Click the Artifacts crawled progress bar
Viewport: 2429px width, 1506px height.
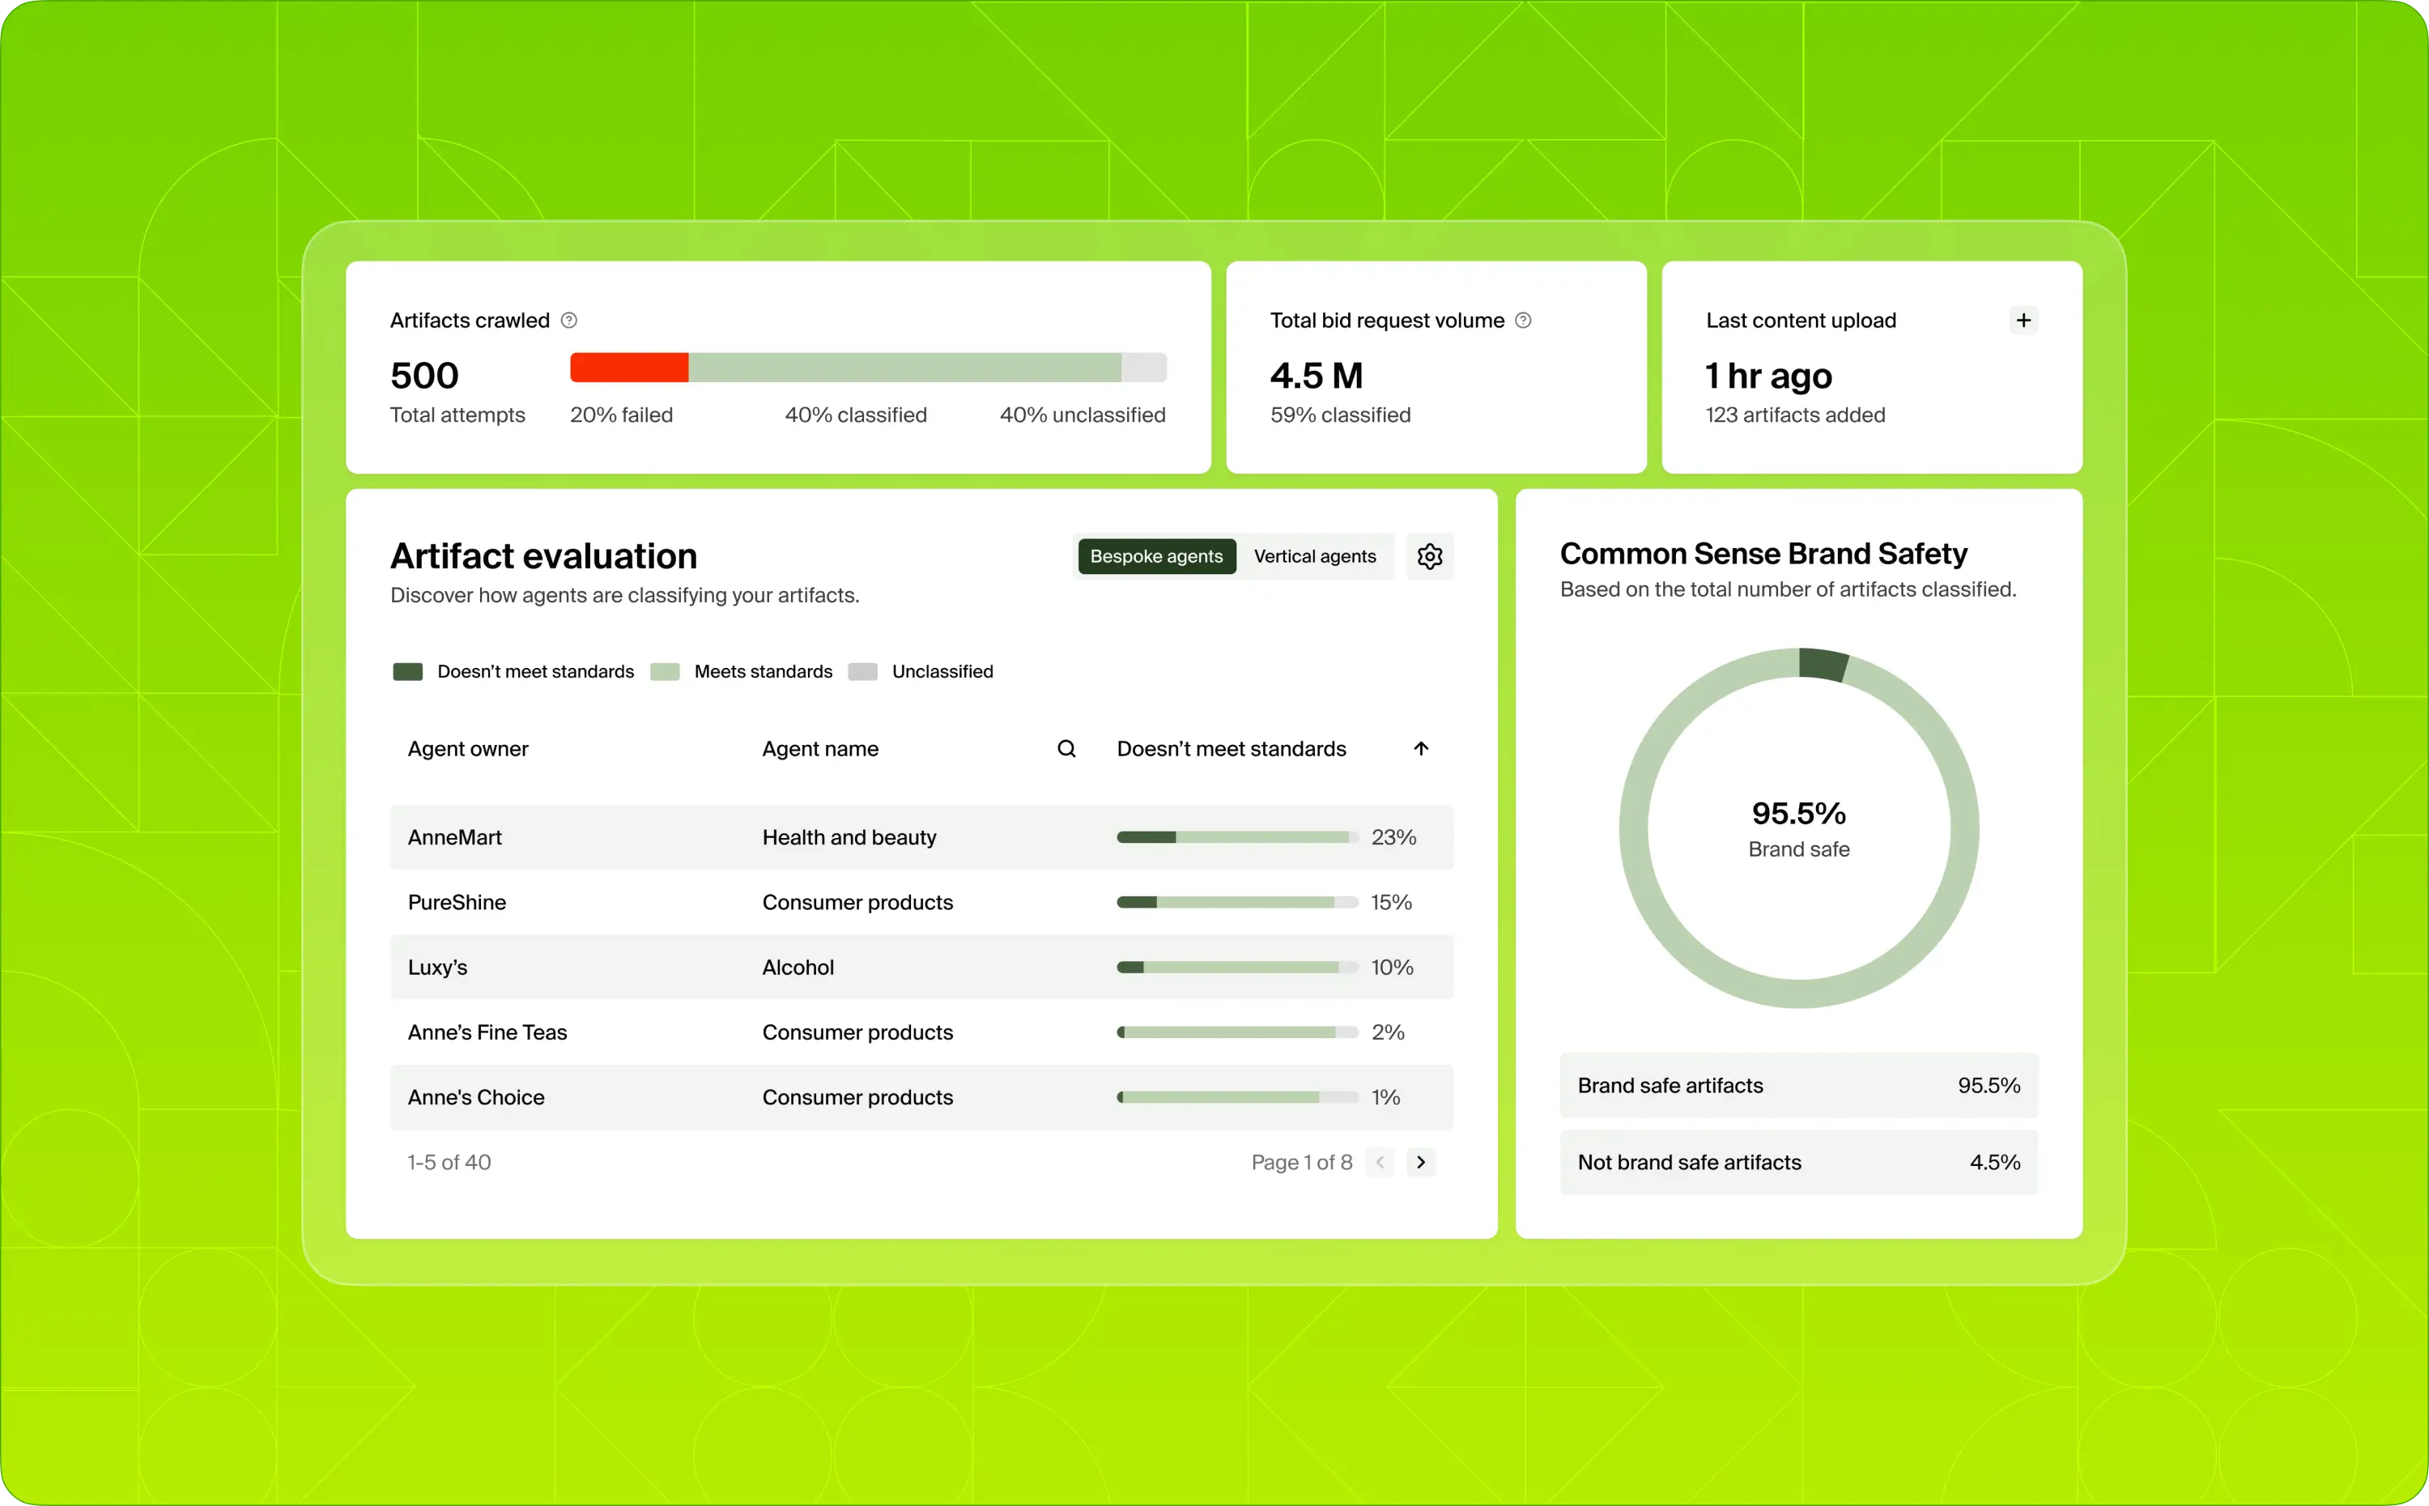(869, 368)
